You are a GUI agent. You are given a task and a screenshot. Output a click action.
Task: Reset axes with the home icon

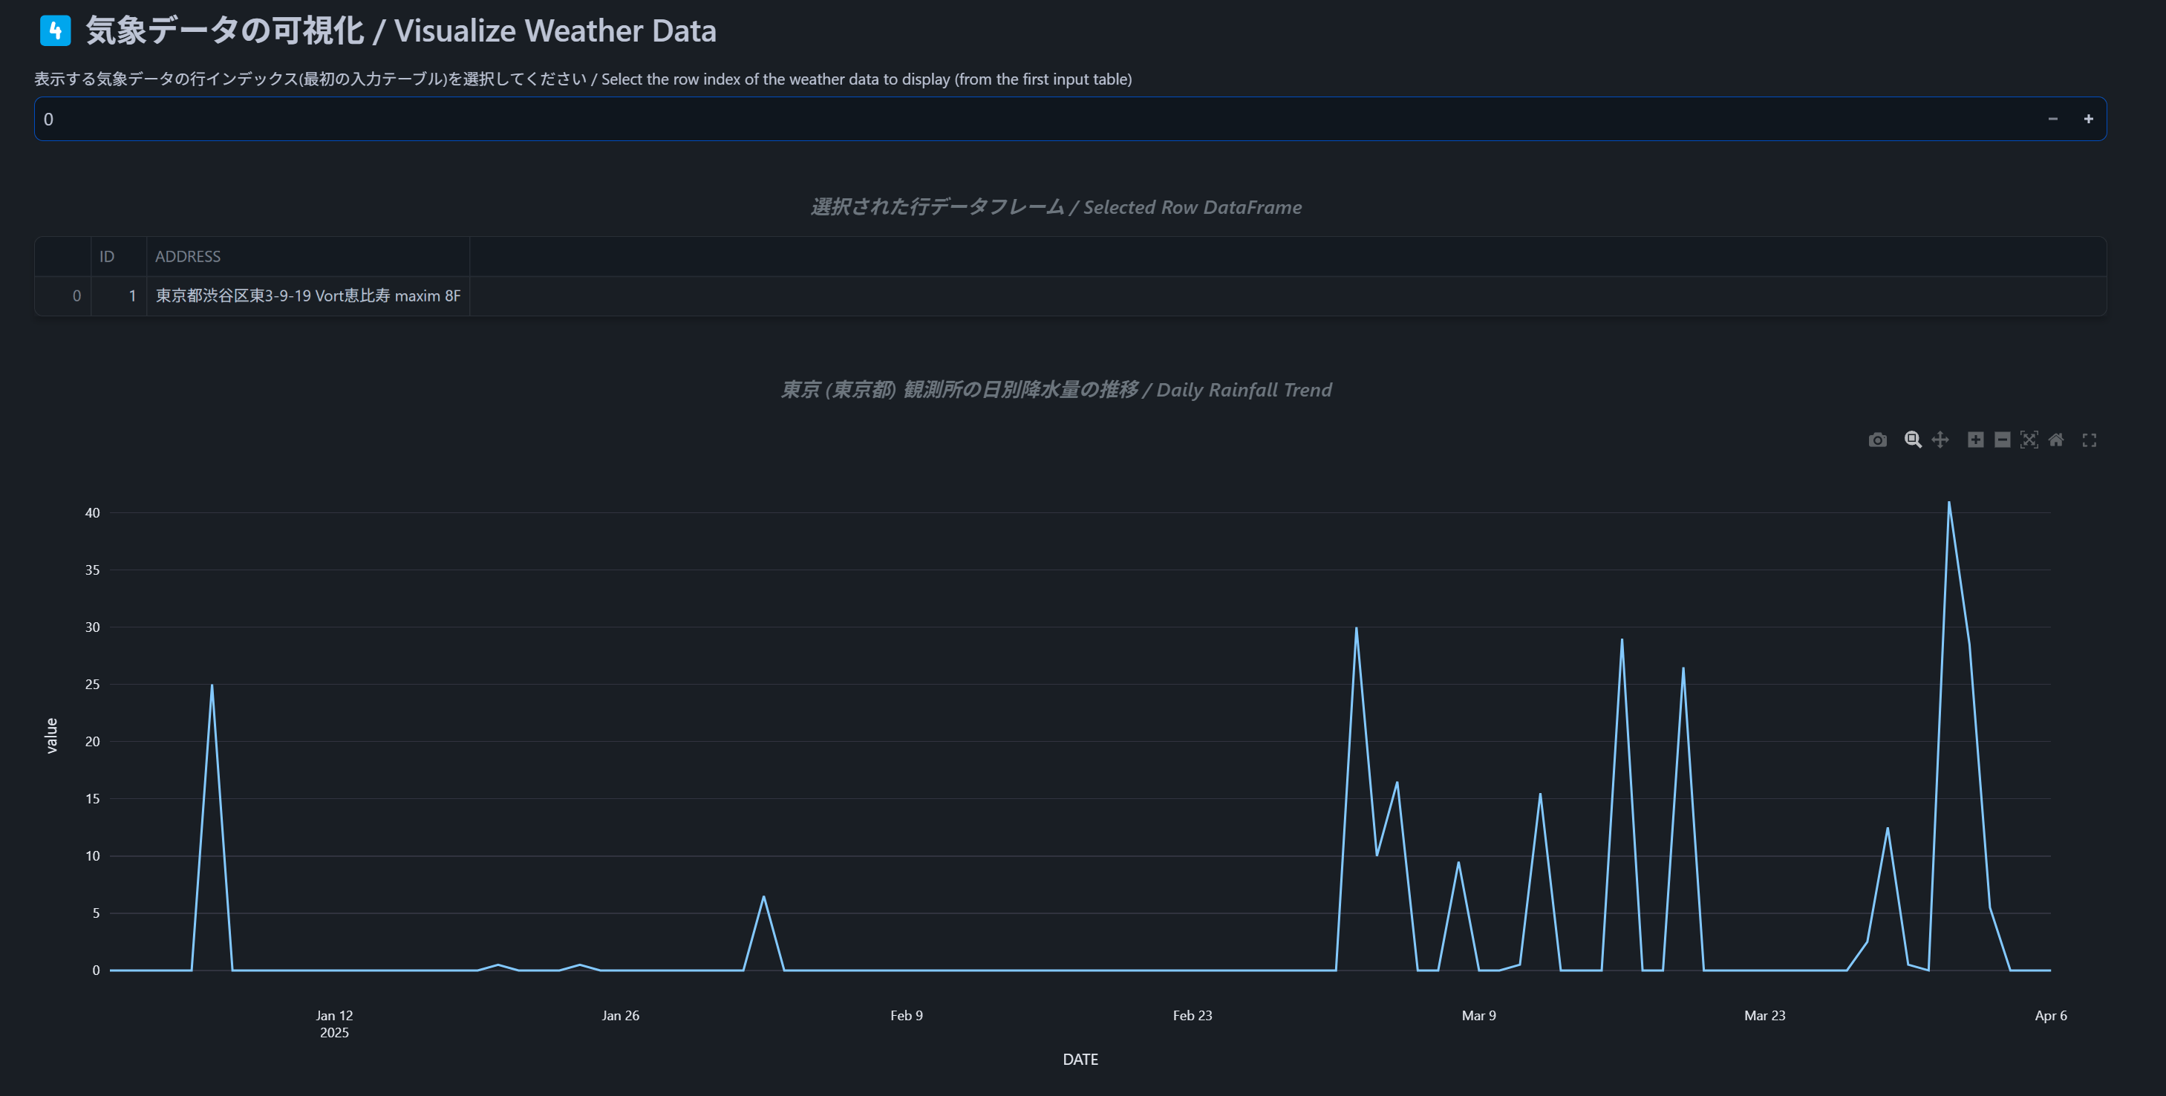tap(2056, 440)
